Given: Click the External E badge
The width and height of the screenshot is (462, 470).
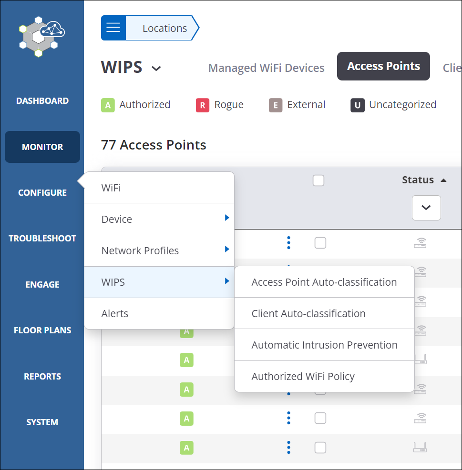Looking at the screenshot, I should (x=276, y=105).
